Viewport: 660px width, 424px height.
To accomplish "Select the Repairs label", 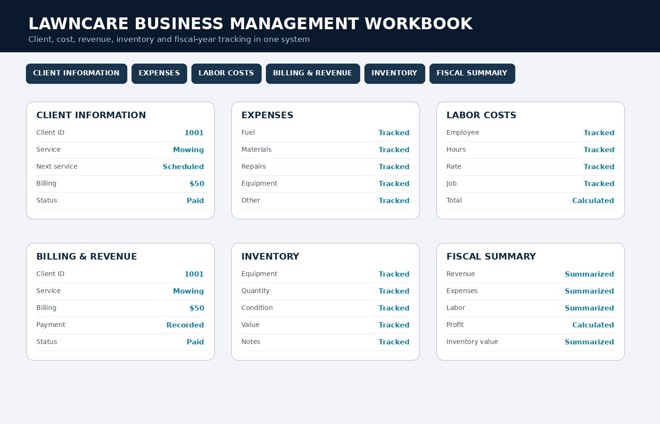I will point(254,166).
